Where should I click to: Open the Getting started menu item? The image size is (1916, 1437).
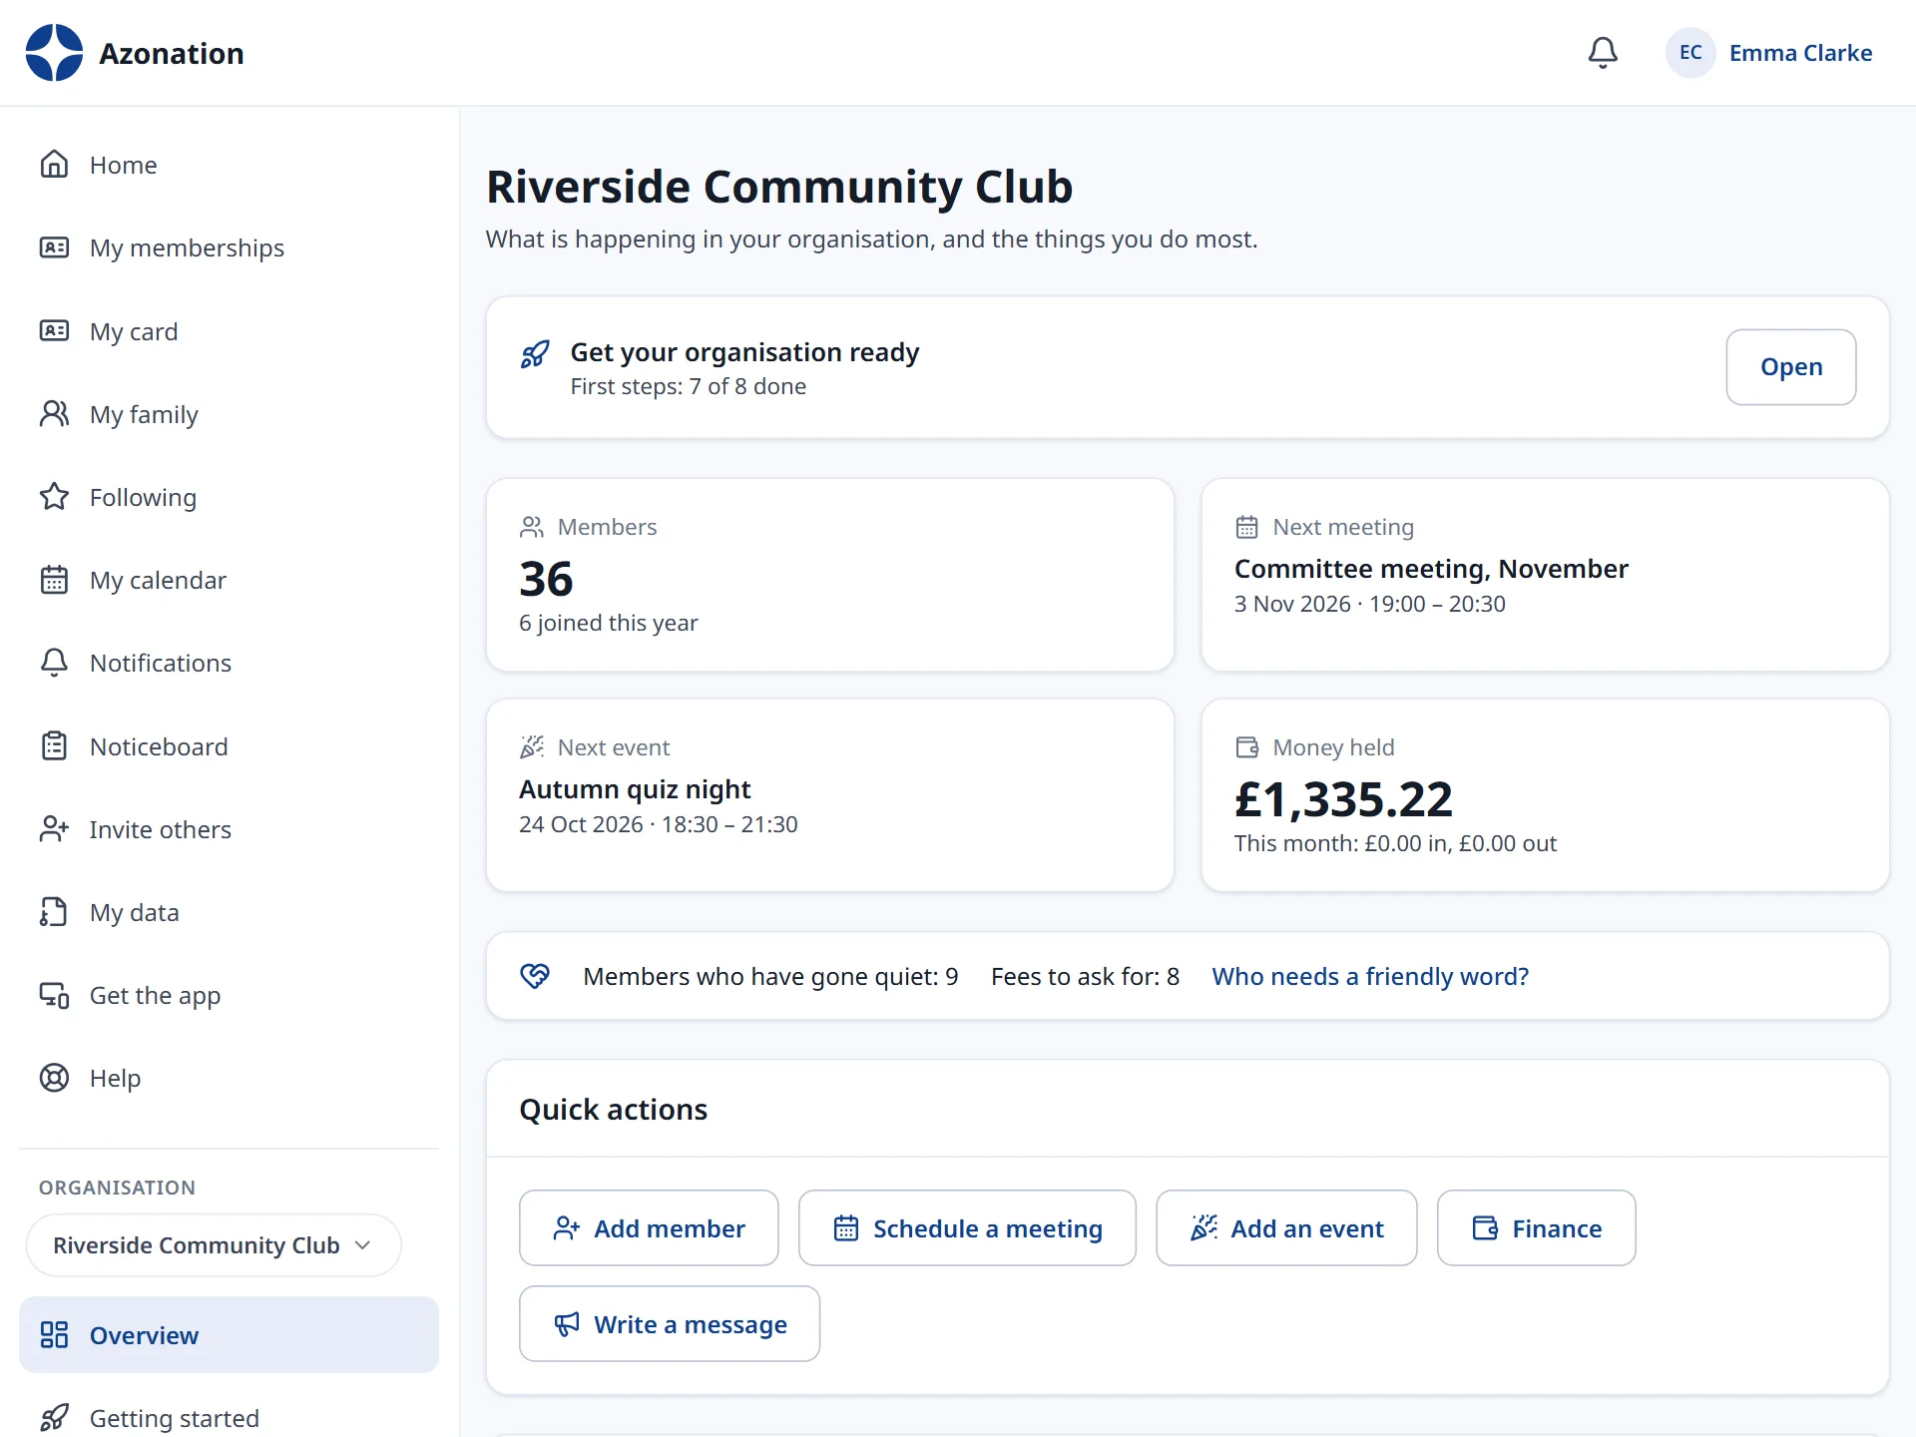click(x=229, y=1418)
